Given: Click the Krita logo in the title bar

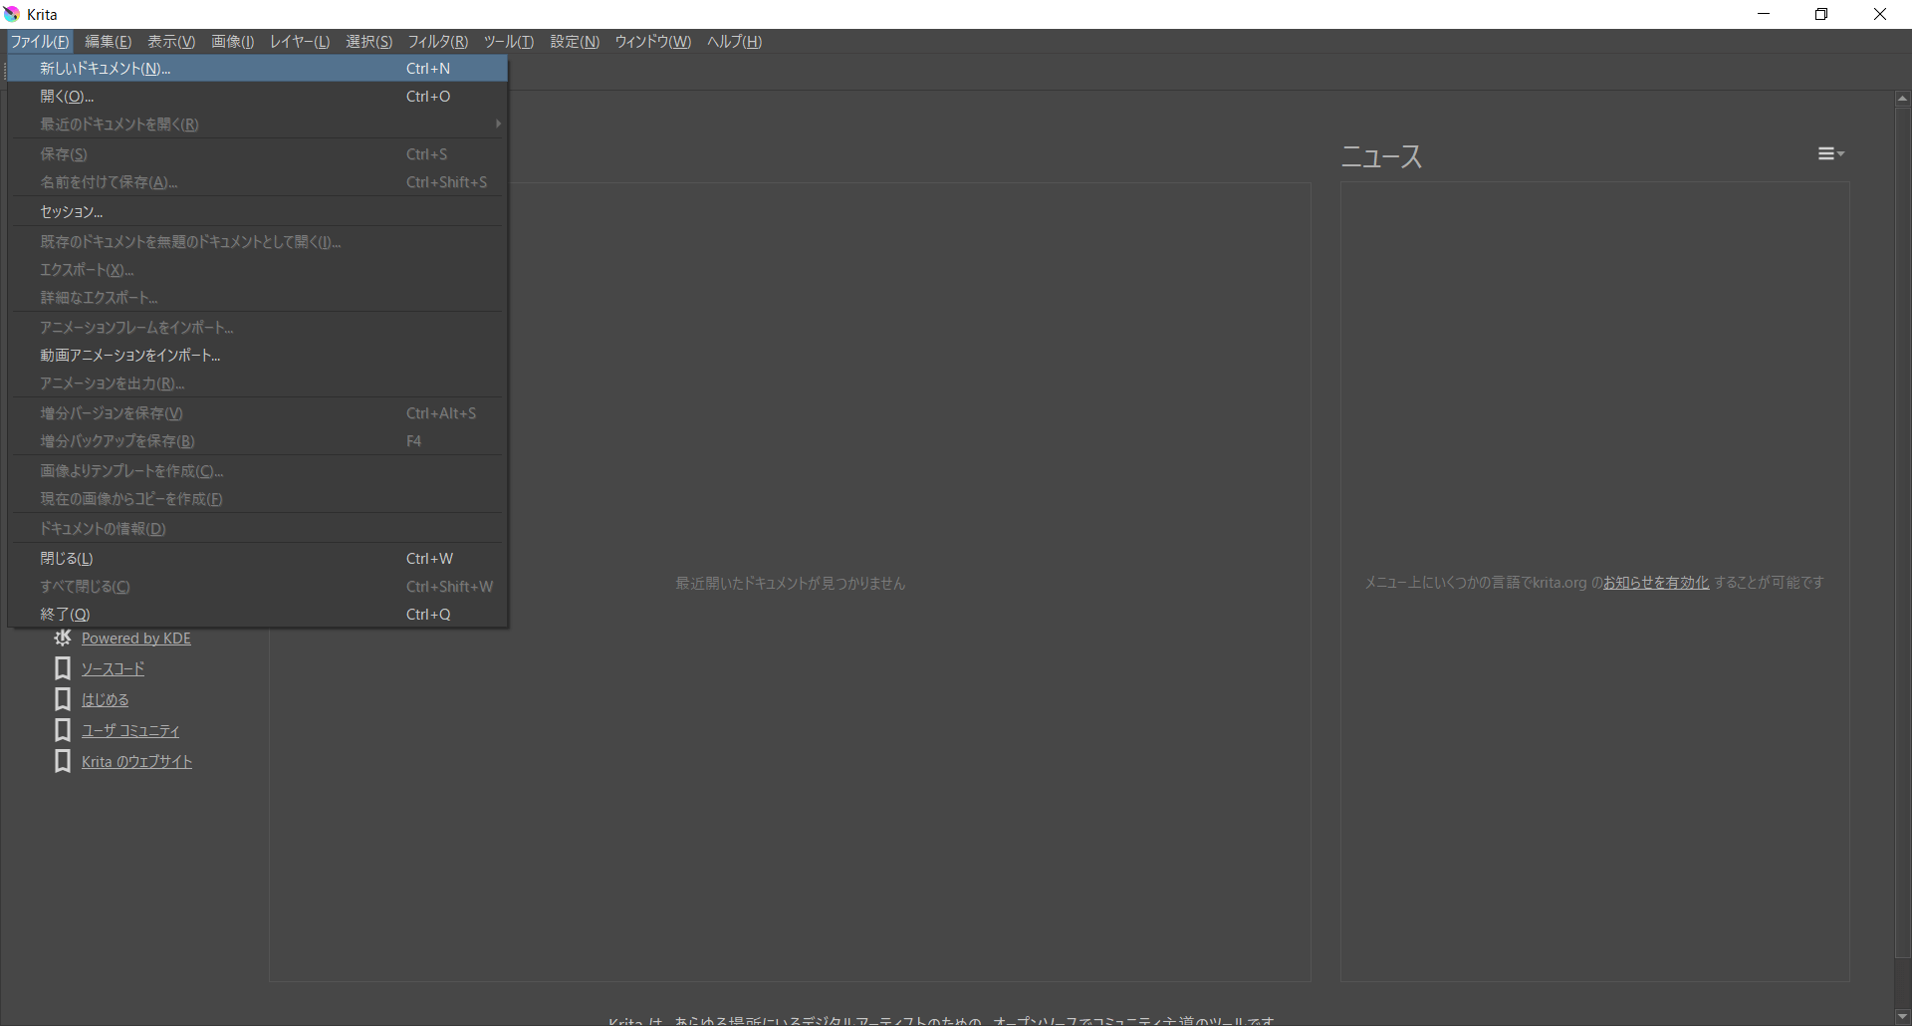Looking at the screenshot, I should pos(12,14).
